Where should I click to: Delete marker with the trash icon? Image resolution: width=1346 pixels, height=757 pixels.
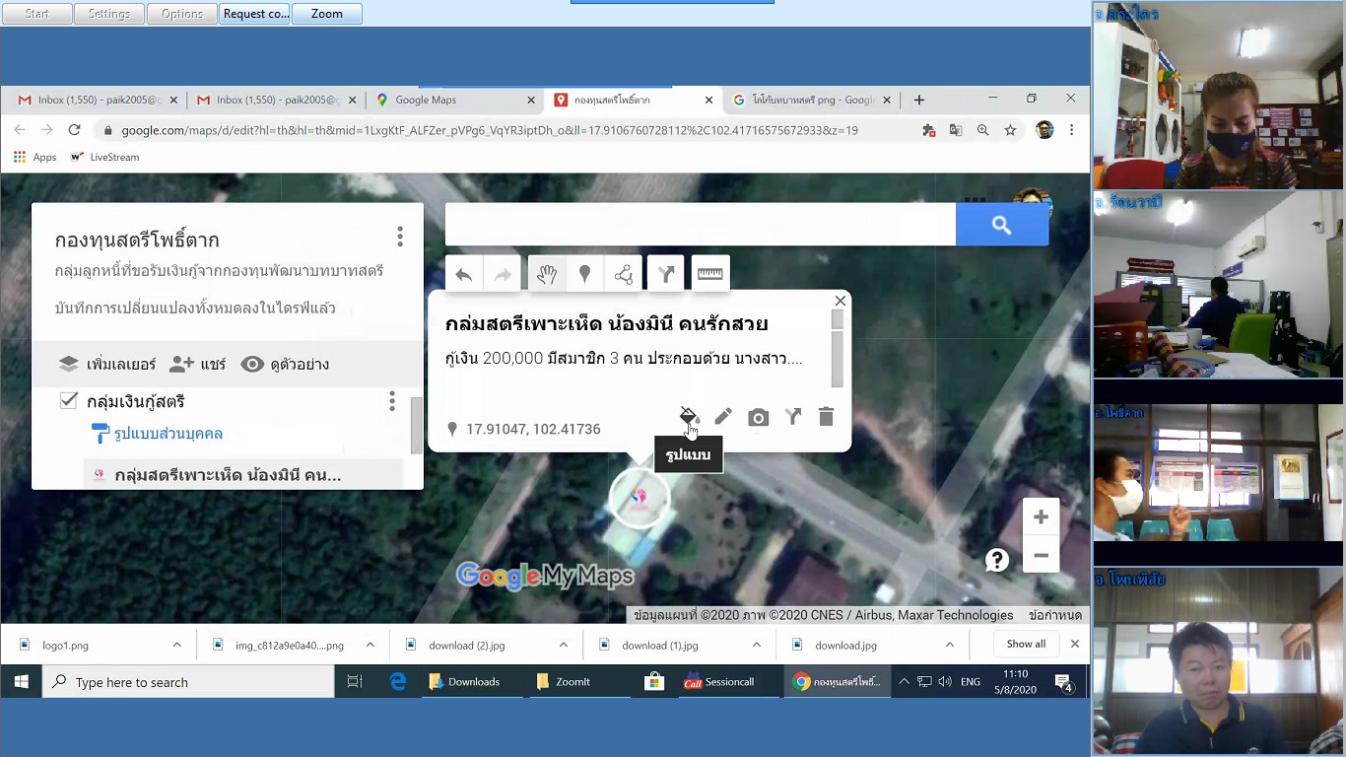pyautogui.click(x=826, y=417)
